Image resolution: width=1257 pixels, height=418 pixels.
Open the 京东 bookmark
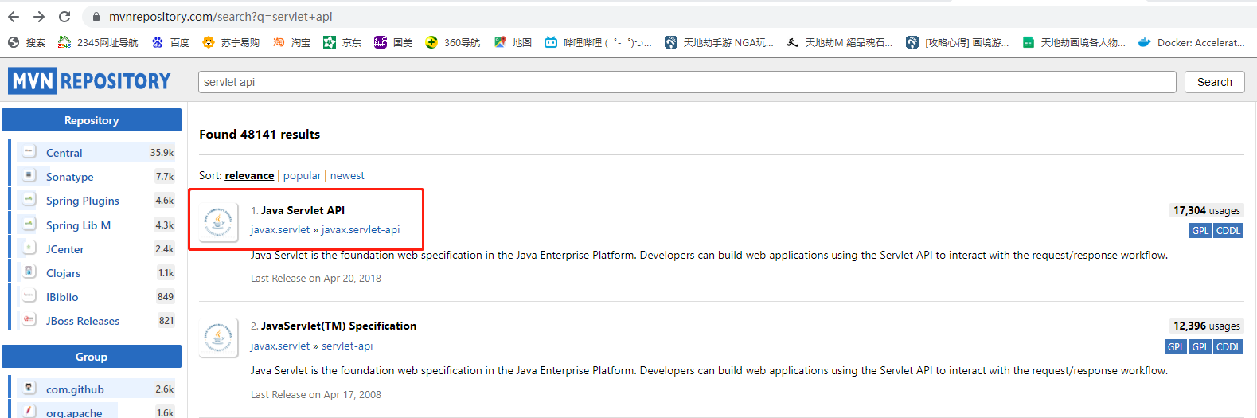click(x=342, y=43)
